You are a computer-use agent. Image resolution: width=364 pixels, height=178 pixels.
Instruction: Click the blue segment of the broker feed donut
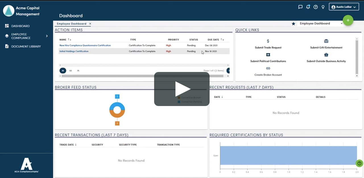117,105
